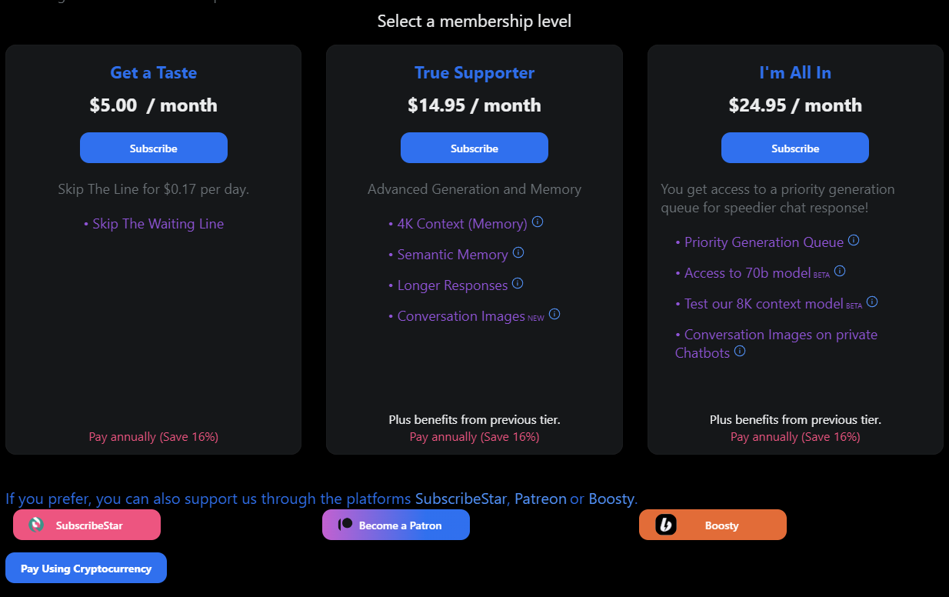Screen dimensions: 949x597
Task: Click the Become a Patron button
Action: (395, 524)
